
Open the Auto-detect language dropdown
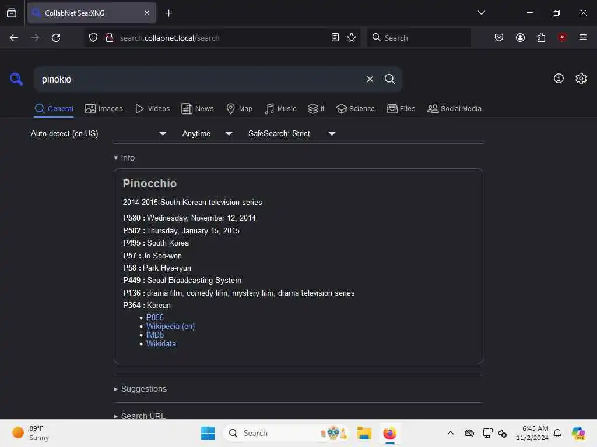99,133
